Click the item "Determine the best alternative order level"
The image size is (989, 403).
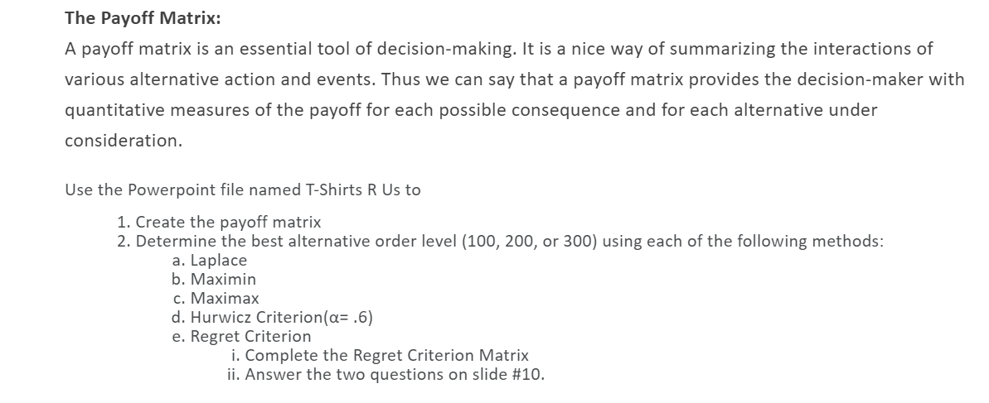288,241
